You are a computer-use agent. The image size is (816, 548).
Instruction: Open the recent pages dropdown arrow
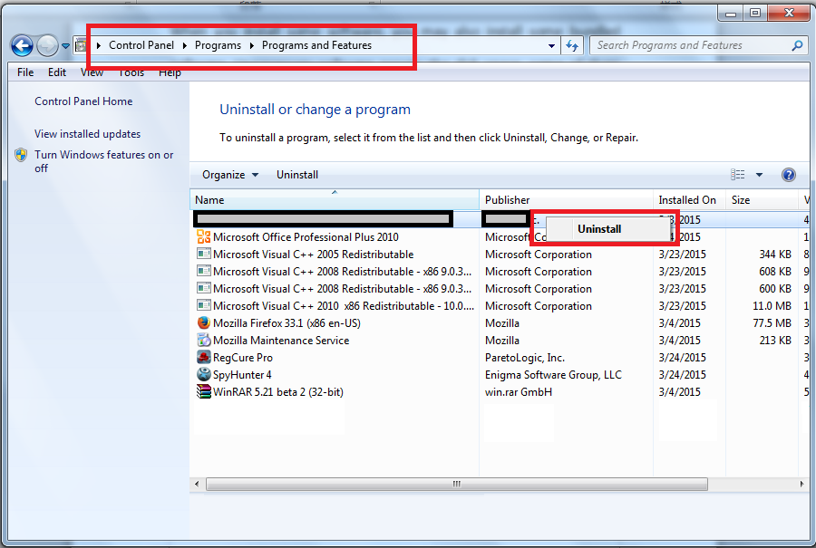tap(65, 46)
